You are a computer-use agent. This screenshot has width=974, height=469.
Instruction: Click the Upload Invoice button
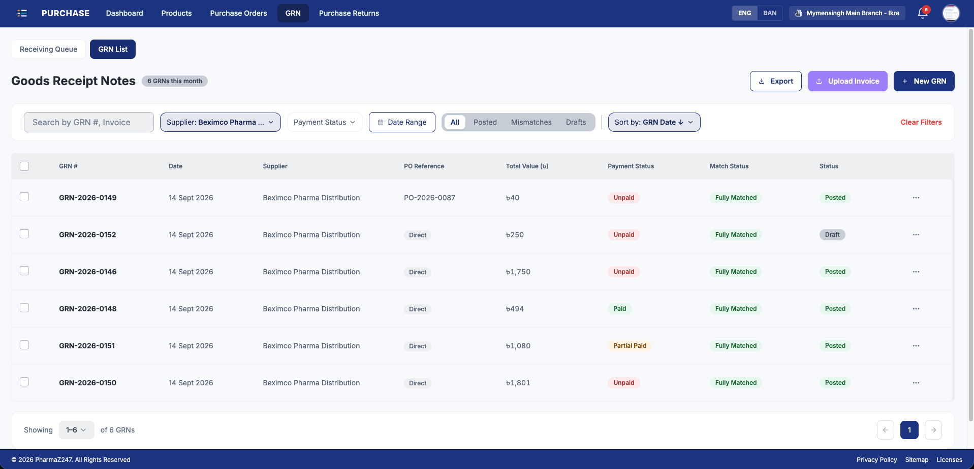coord(847,81)
